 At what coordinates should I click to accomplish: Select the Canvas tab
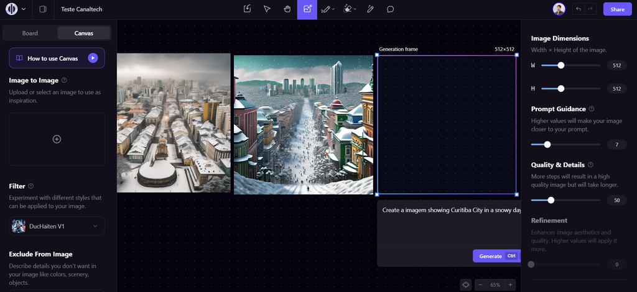tap(84, 33)
